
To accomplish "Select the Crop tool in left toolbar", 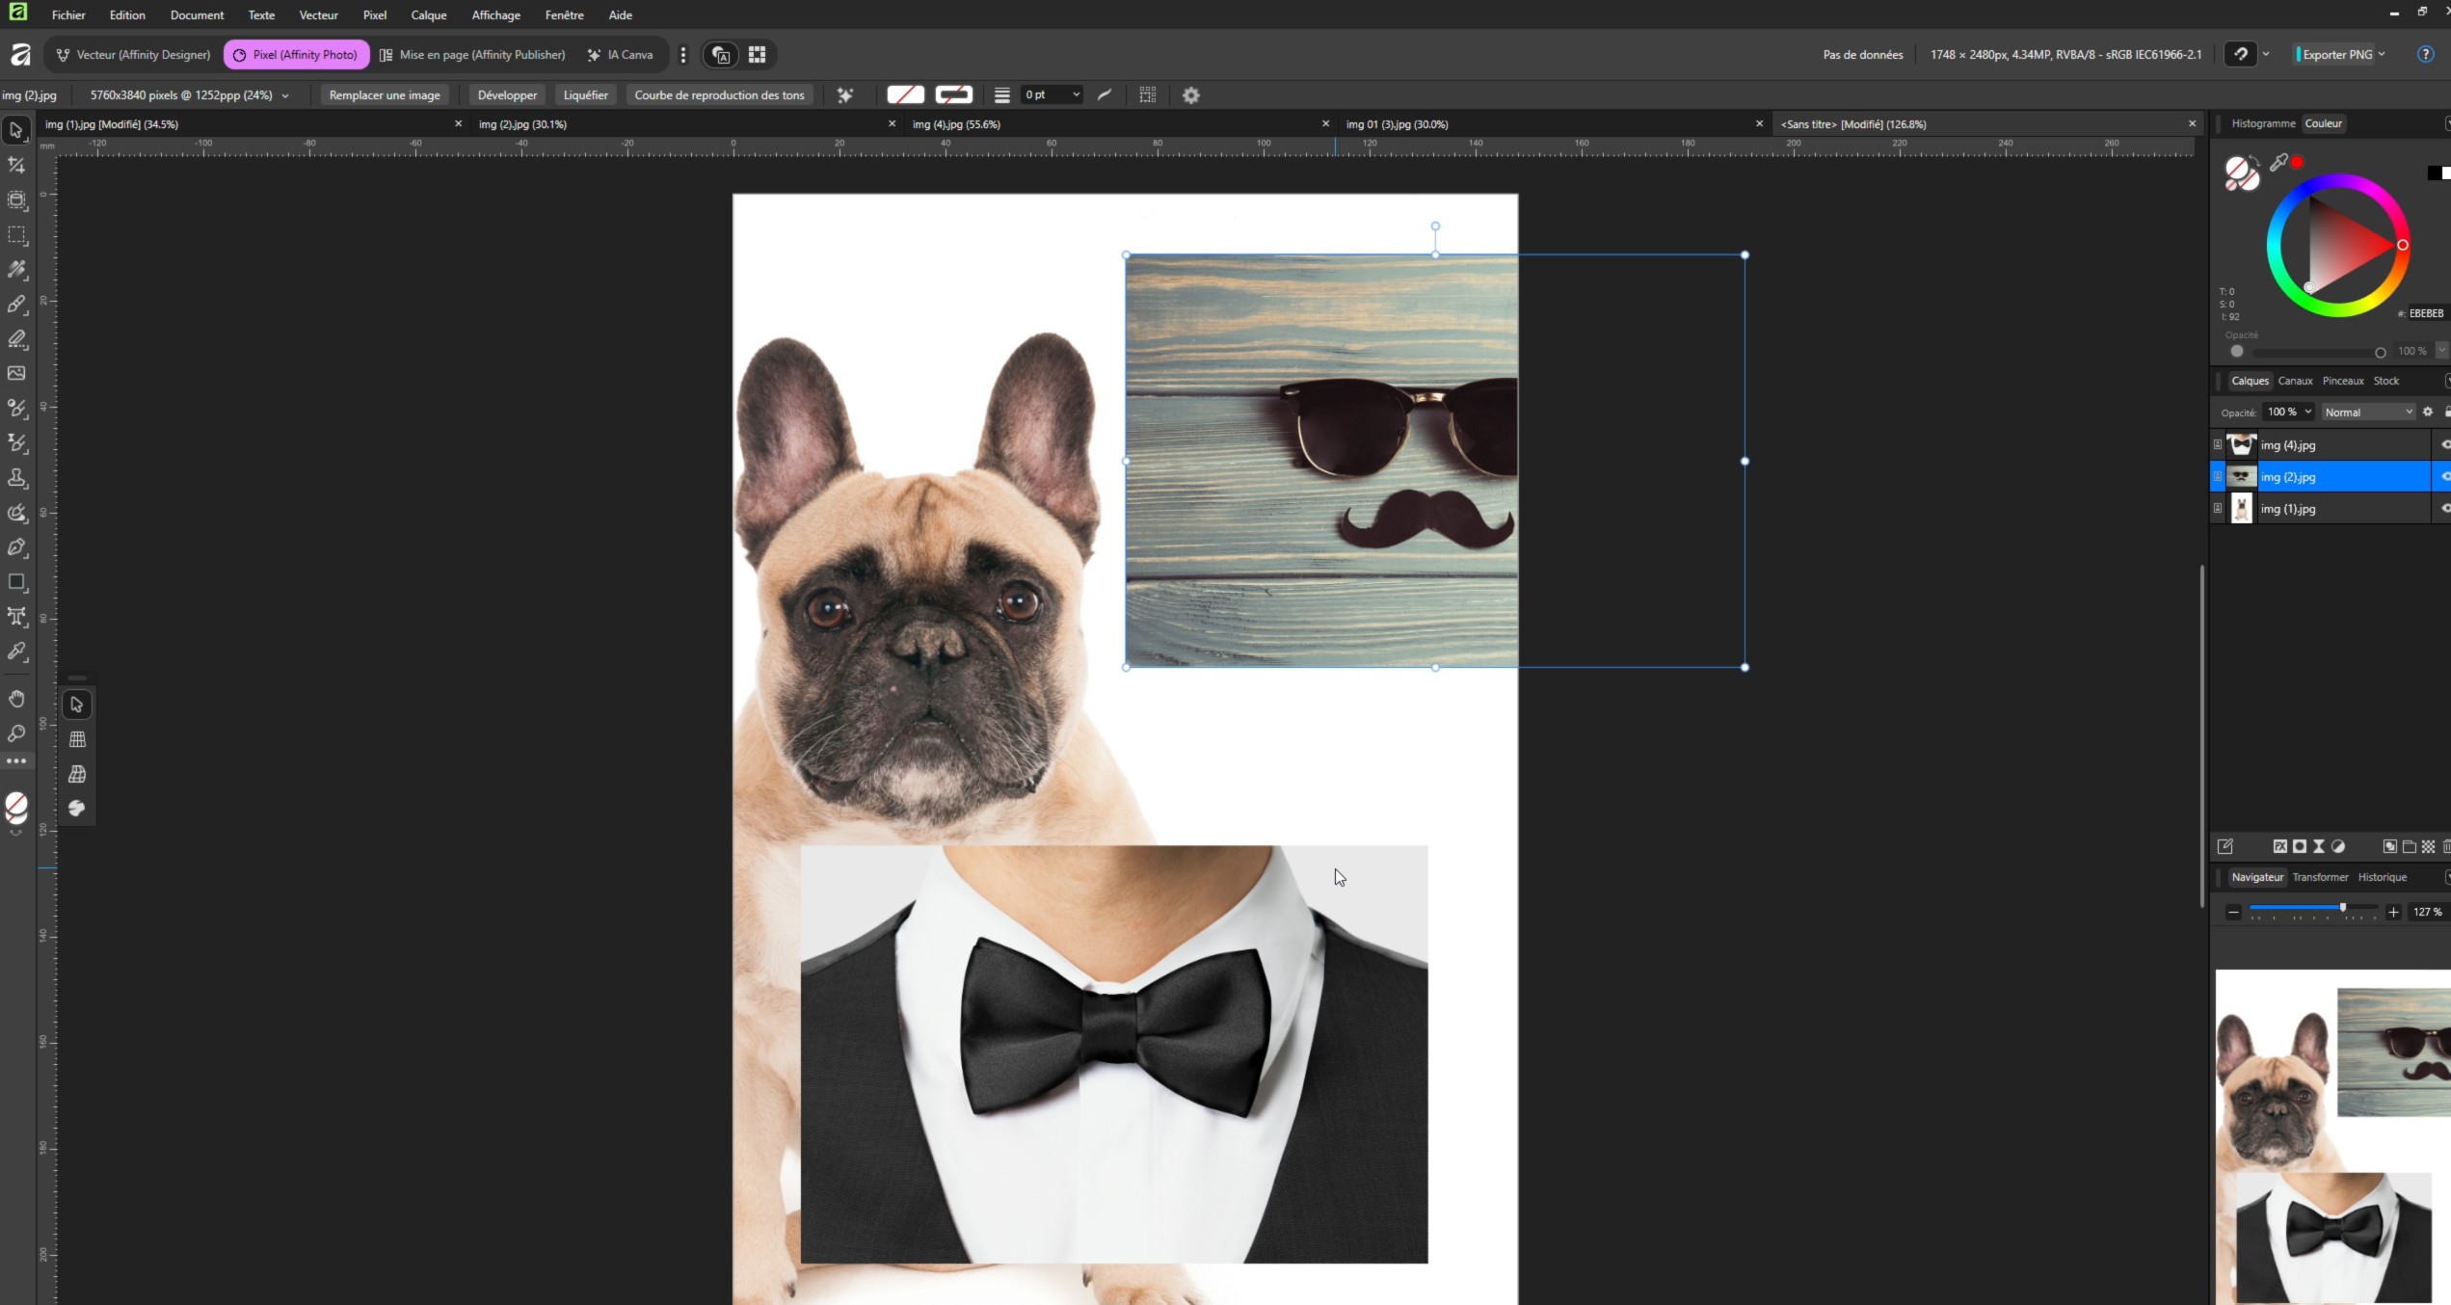I will pos(16,165).
